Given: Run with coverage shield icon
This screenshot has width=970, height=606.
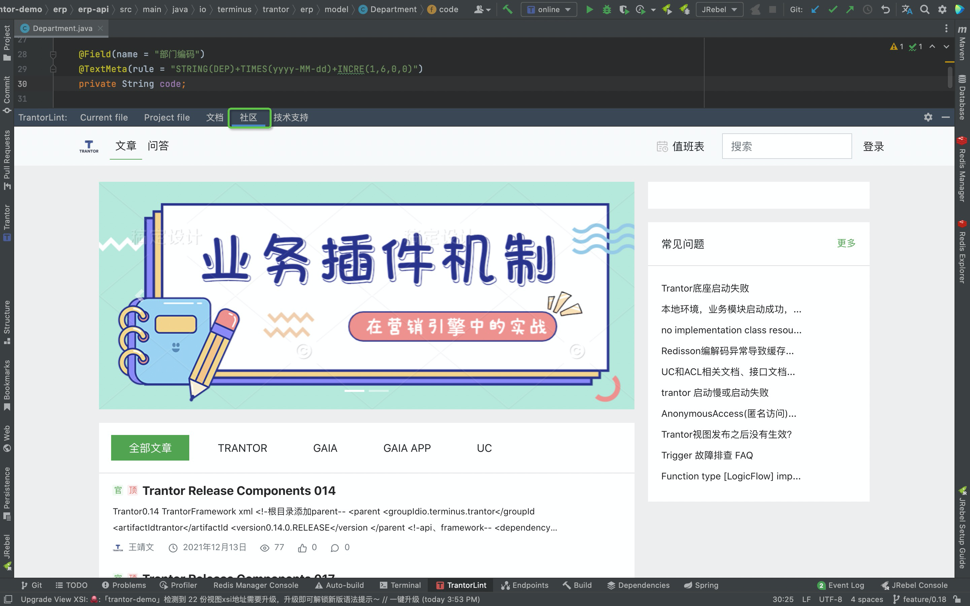Looking at the screenshot, I should (x=624, y=9).
